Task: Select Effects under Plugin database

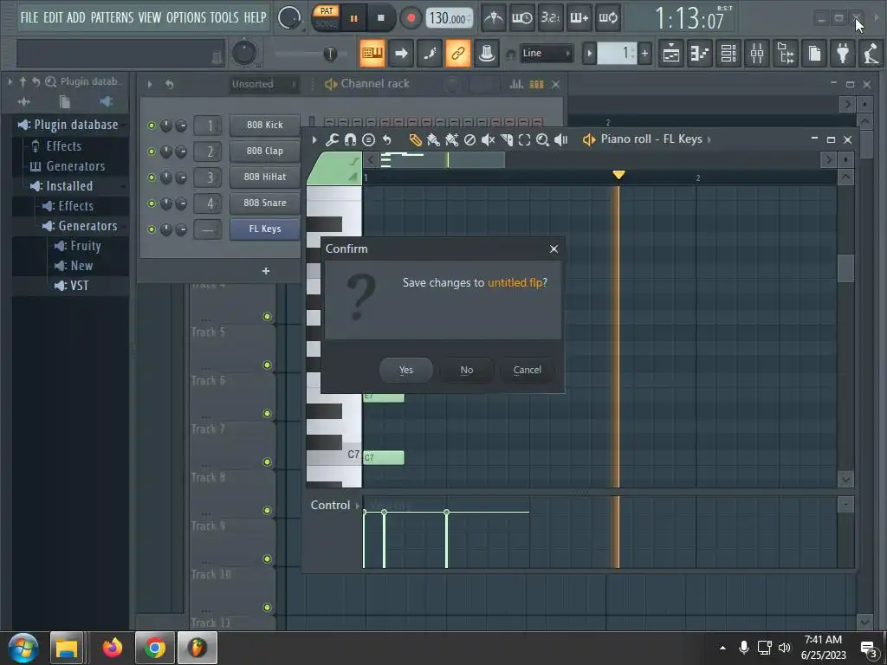Action: coord(63,145)
